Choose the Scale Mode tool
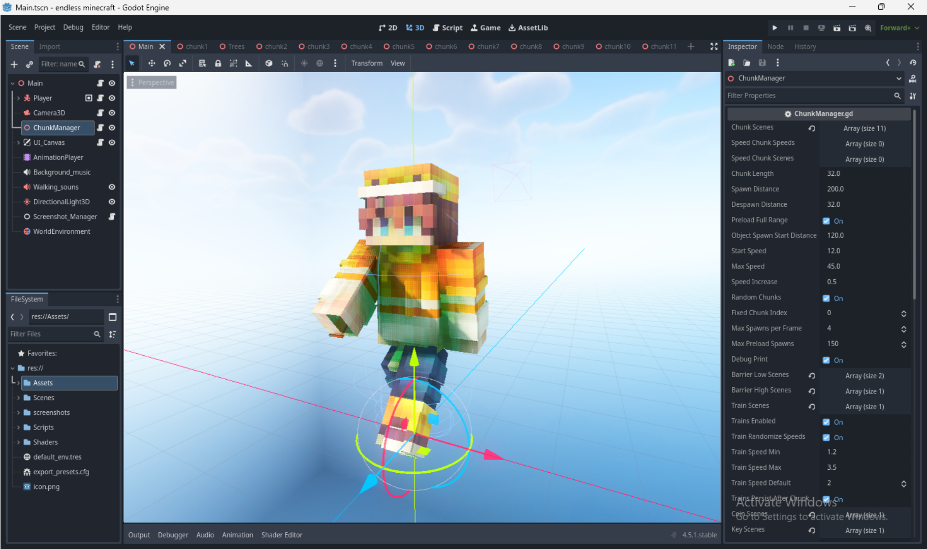The height and width of the screenshot is (549, 927). (x=183, y=63)
